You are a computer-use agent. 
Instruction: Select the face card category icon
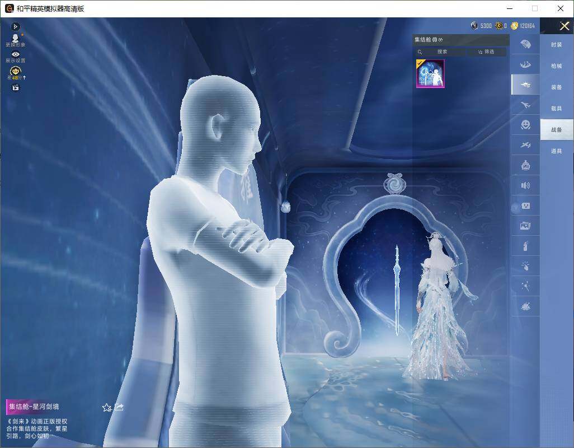coord(525,206)
